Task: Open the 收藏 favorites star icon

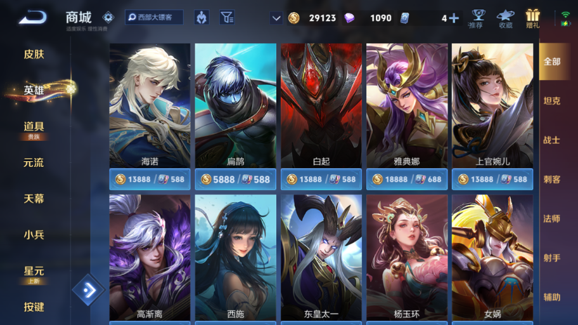Action: [505, 18]
